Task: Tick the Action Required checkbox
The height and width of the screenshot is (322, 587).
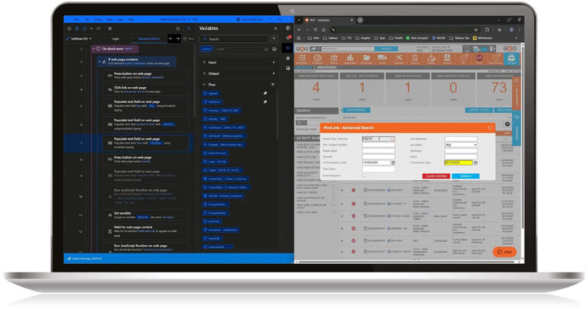Action: click(x=364, y=175)
